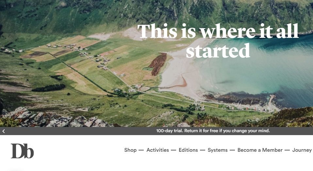Image resolution: width=313 pixels, height=171 pixels.
Task: Click the coastal valley hero photo
Action: [156, 63]
